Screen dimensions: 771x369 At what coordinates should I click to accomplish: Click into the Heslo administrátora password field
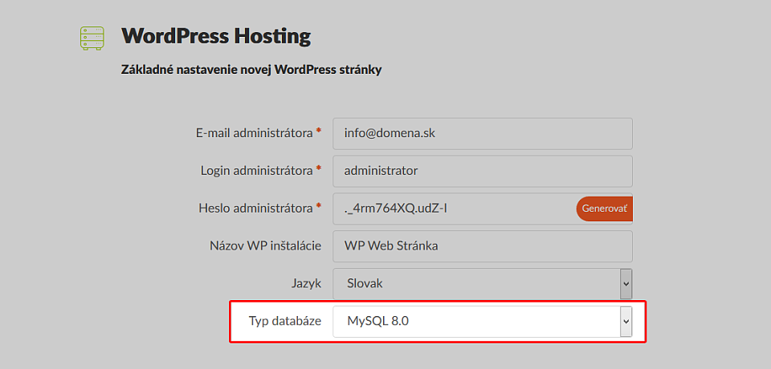(454, 209)
